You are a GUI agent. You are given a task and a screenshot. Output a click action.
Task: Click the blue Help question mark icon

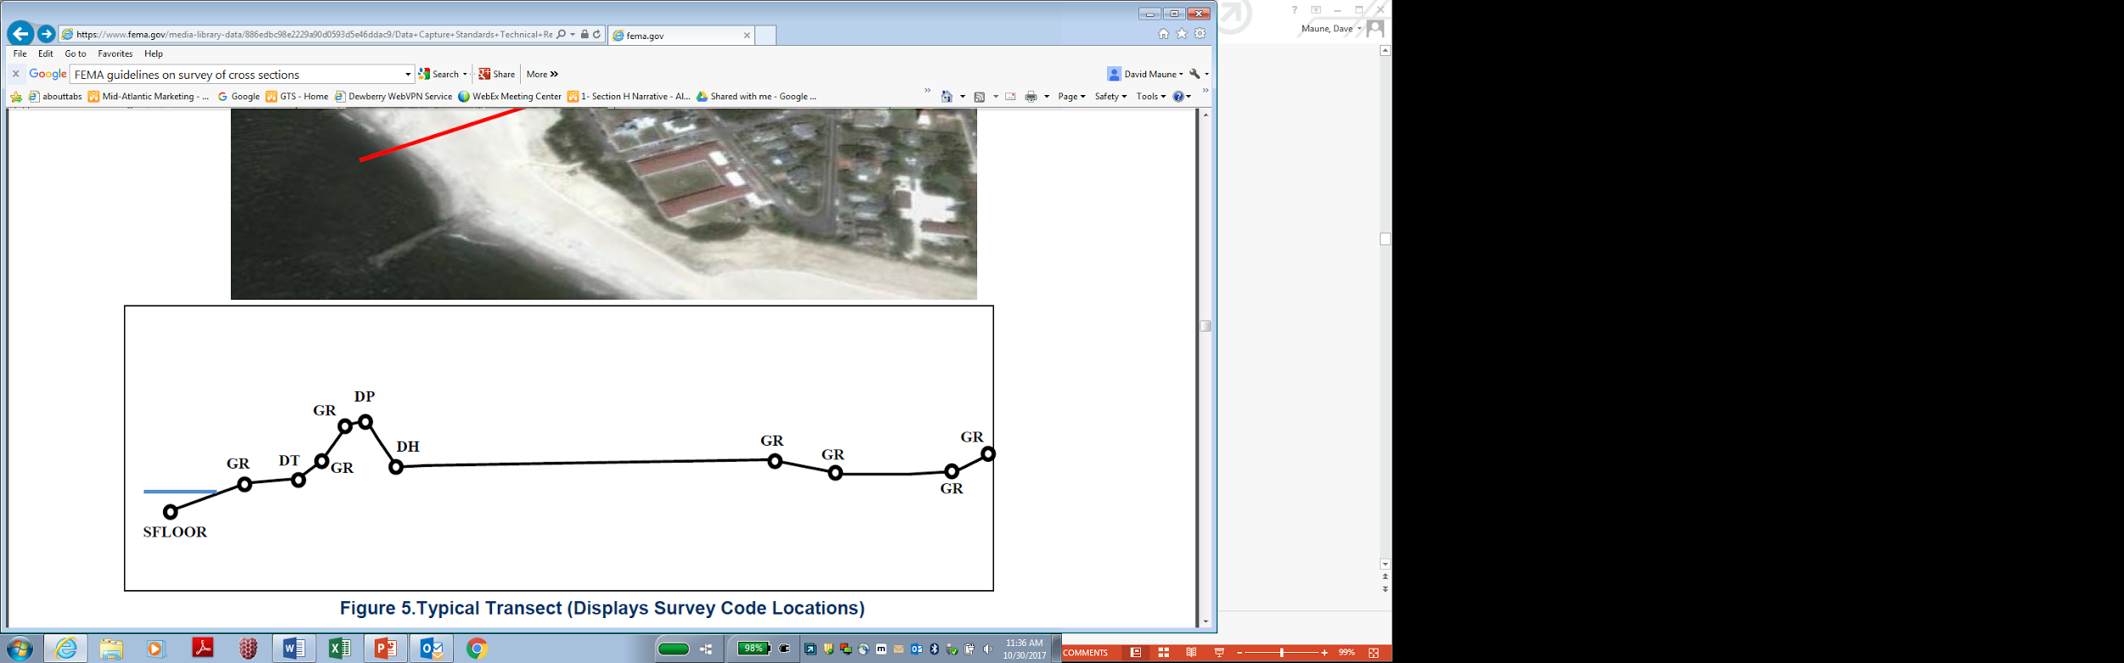1178,97
